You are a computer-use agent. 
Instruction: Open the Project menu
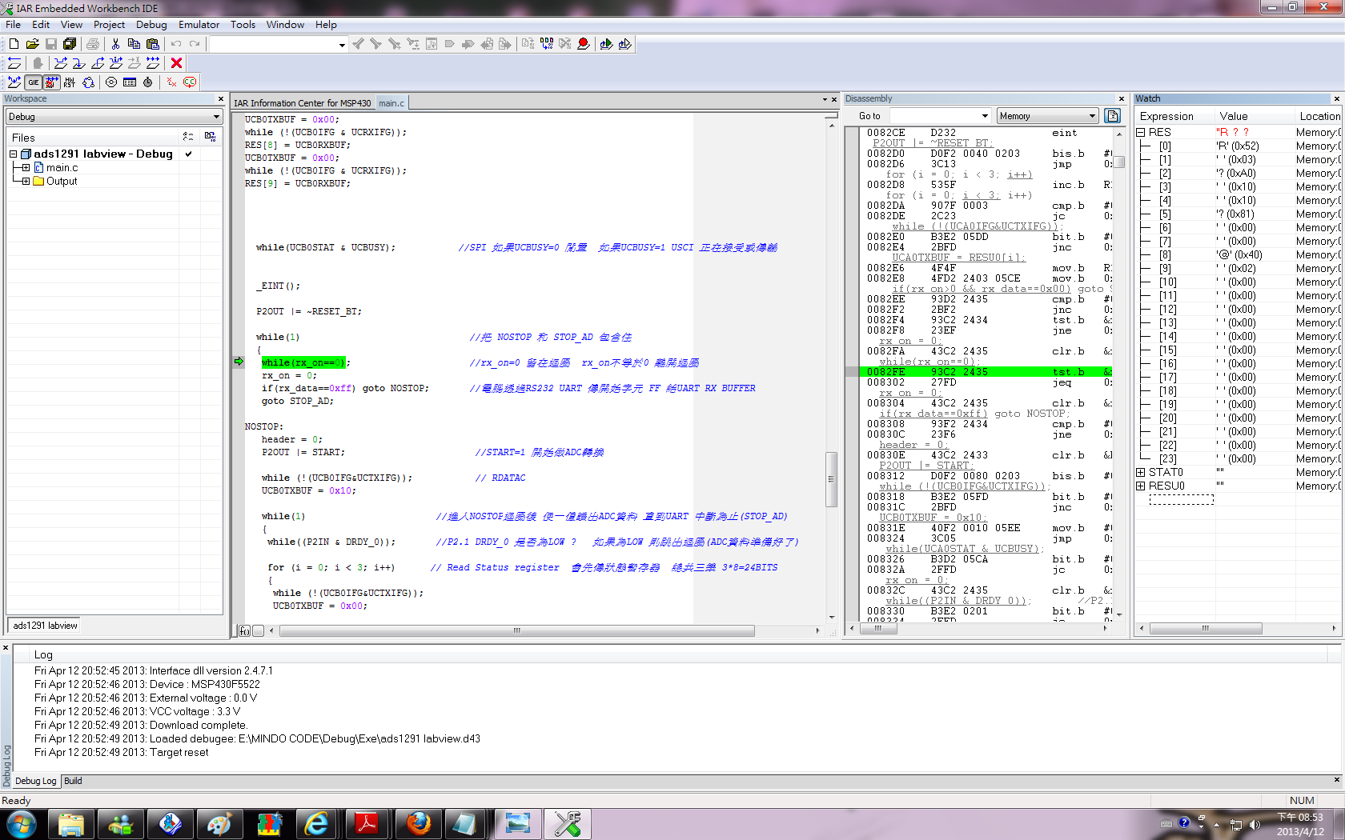[109, 25]
